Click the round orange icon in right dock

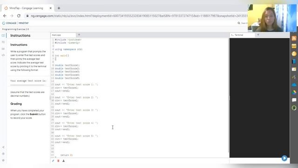(294, 54)
